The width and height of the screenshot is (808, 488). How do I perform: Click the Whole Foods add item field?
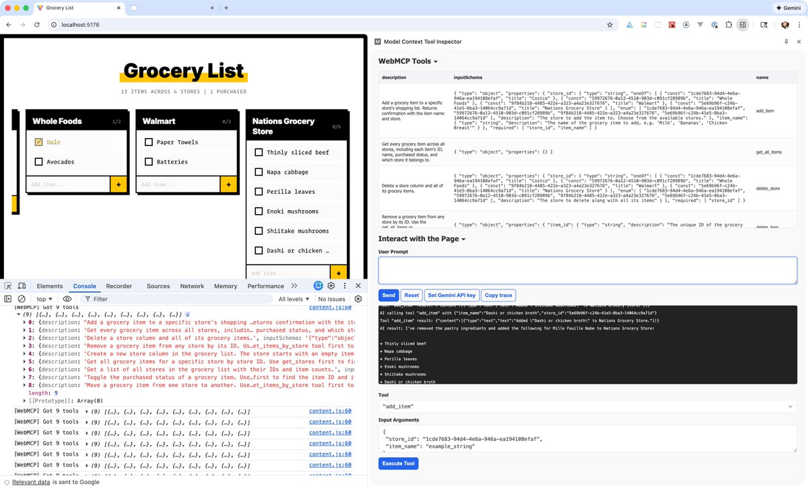point(68,184)
